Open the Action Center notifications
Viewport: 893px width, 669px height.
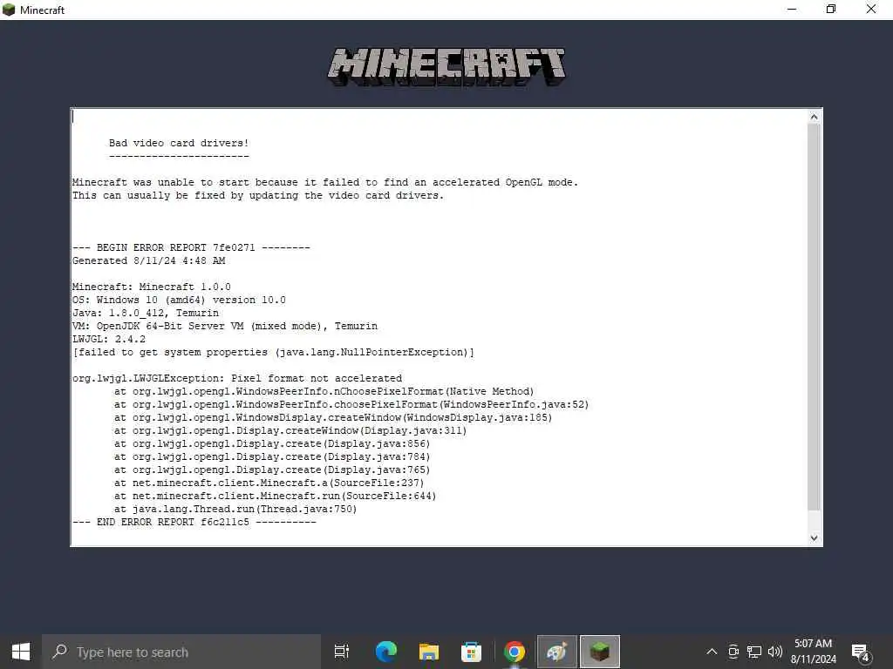click(861, 652)
